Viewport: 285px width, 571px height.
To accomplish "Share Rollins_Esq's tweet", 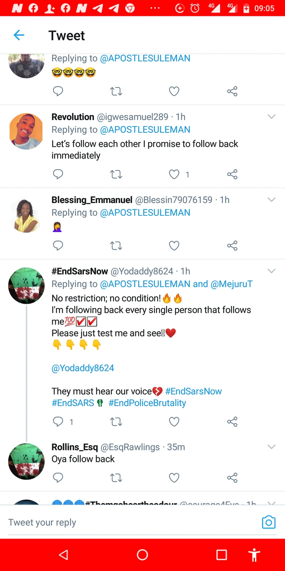I will (x=232, y=478).
